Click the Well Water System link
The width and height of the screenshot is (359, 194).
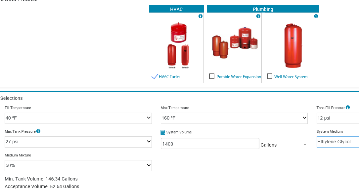tap(291, 77)
